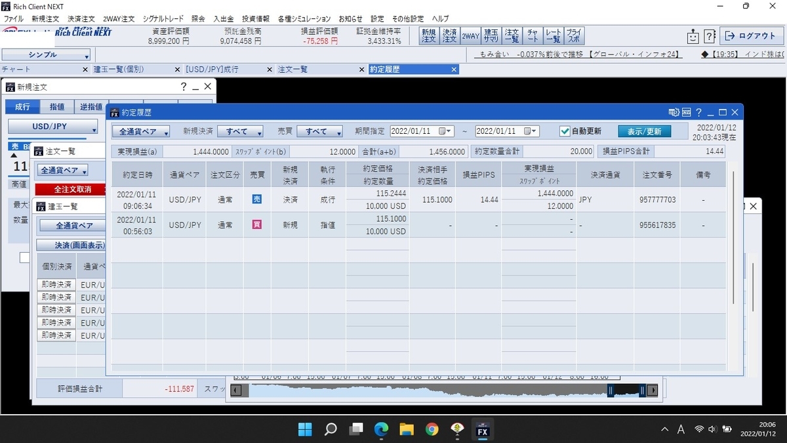The width and height of the screenshot is (787, 443).
Task: Open the 各種シミュレーション menu
Action: click(304, 19)
